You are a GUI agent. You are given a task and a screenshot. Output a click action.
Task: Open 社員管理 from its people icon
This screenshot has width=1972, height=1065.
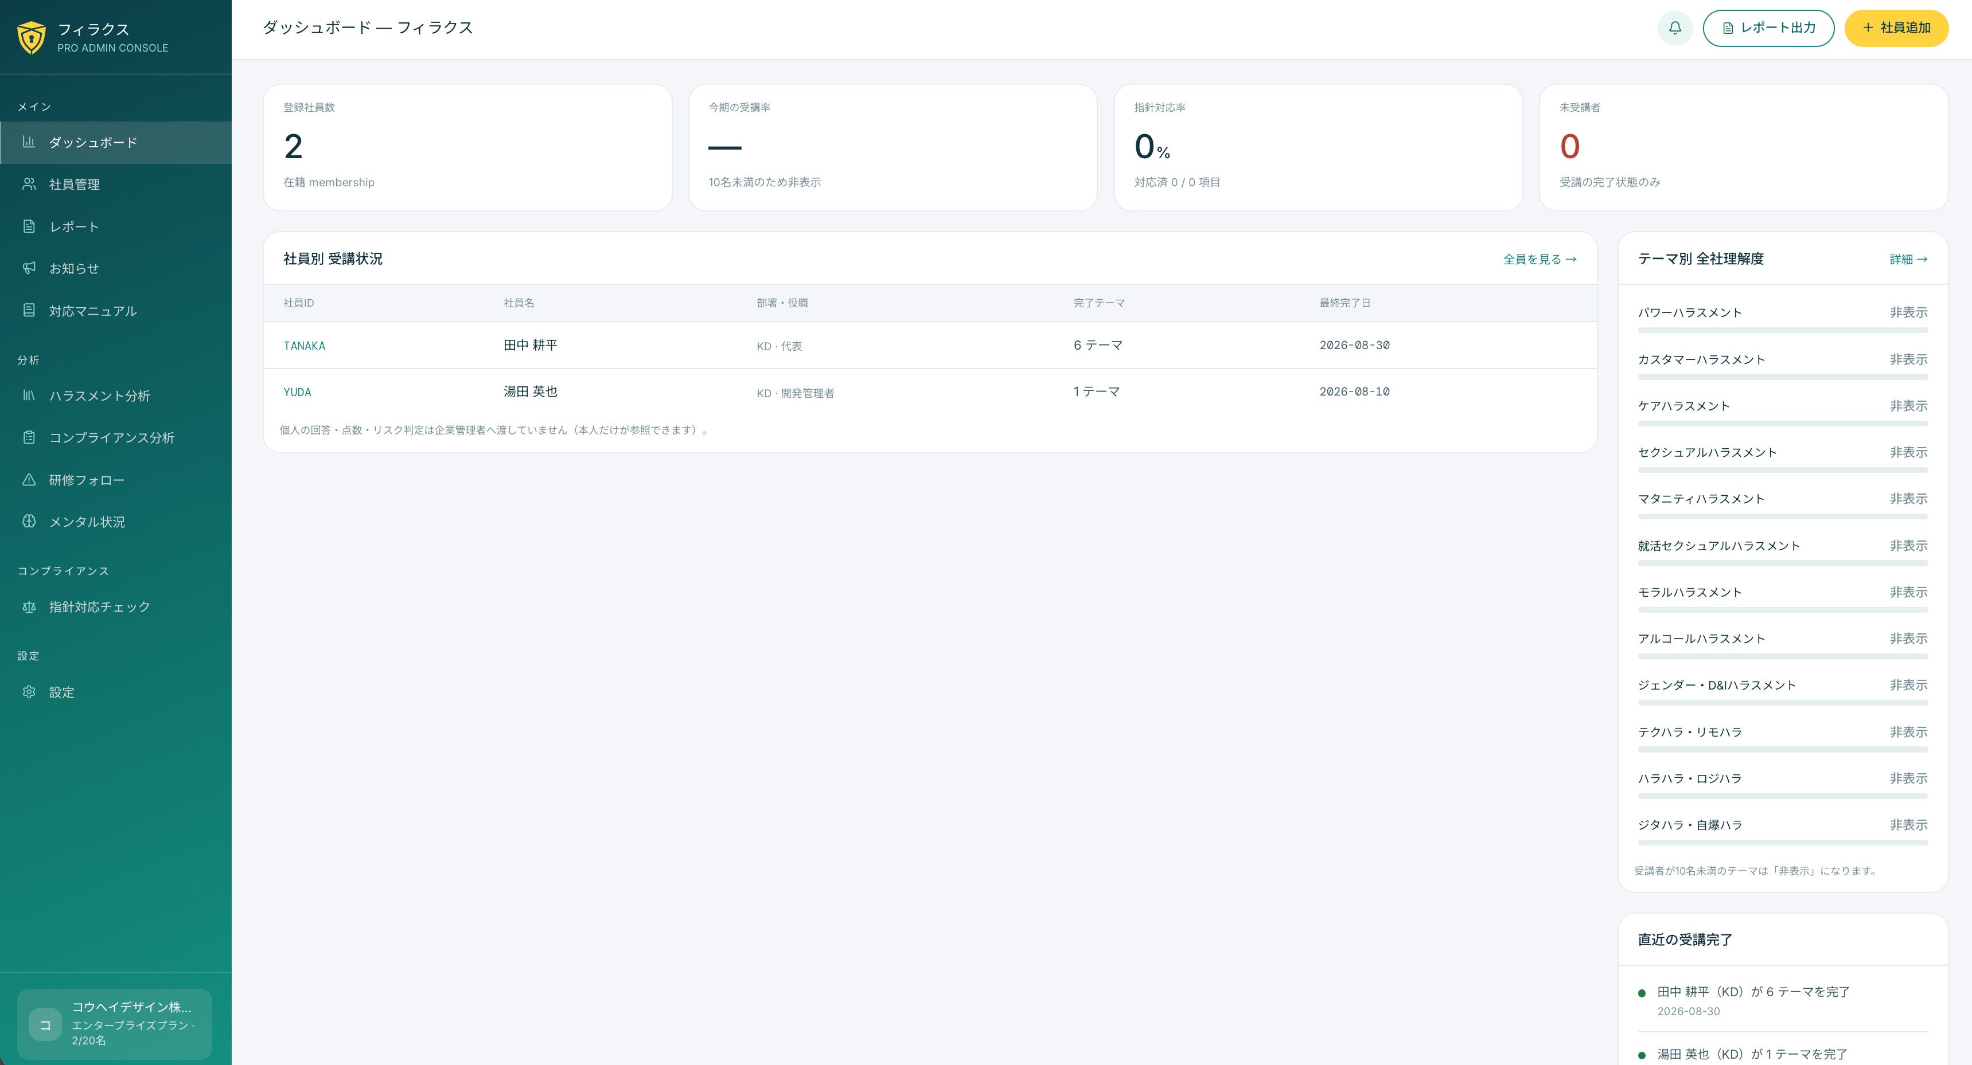(x=29, y=183)
